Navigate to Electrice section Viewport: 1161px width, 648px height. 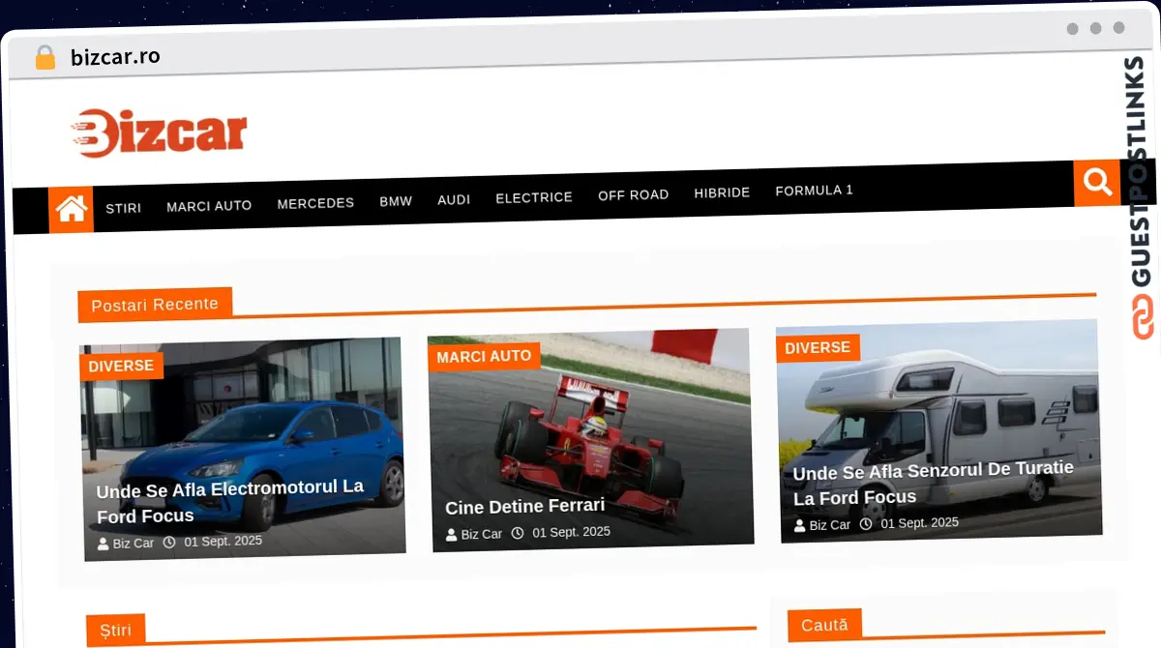coord(534,197)
